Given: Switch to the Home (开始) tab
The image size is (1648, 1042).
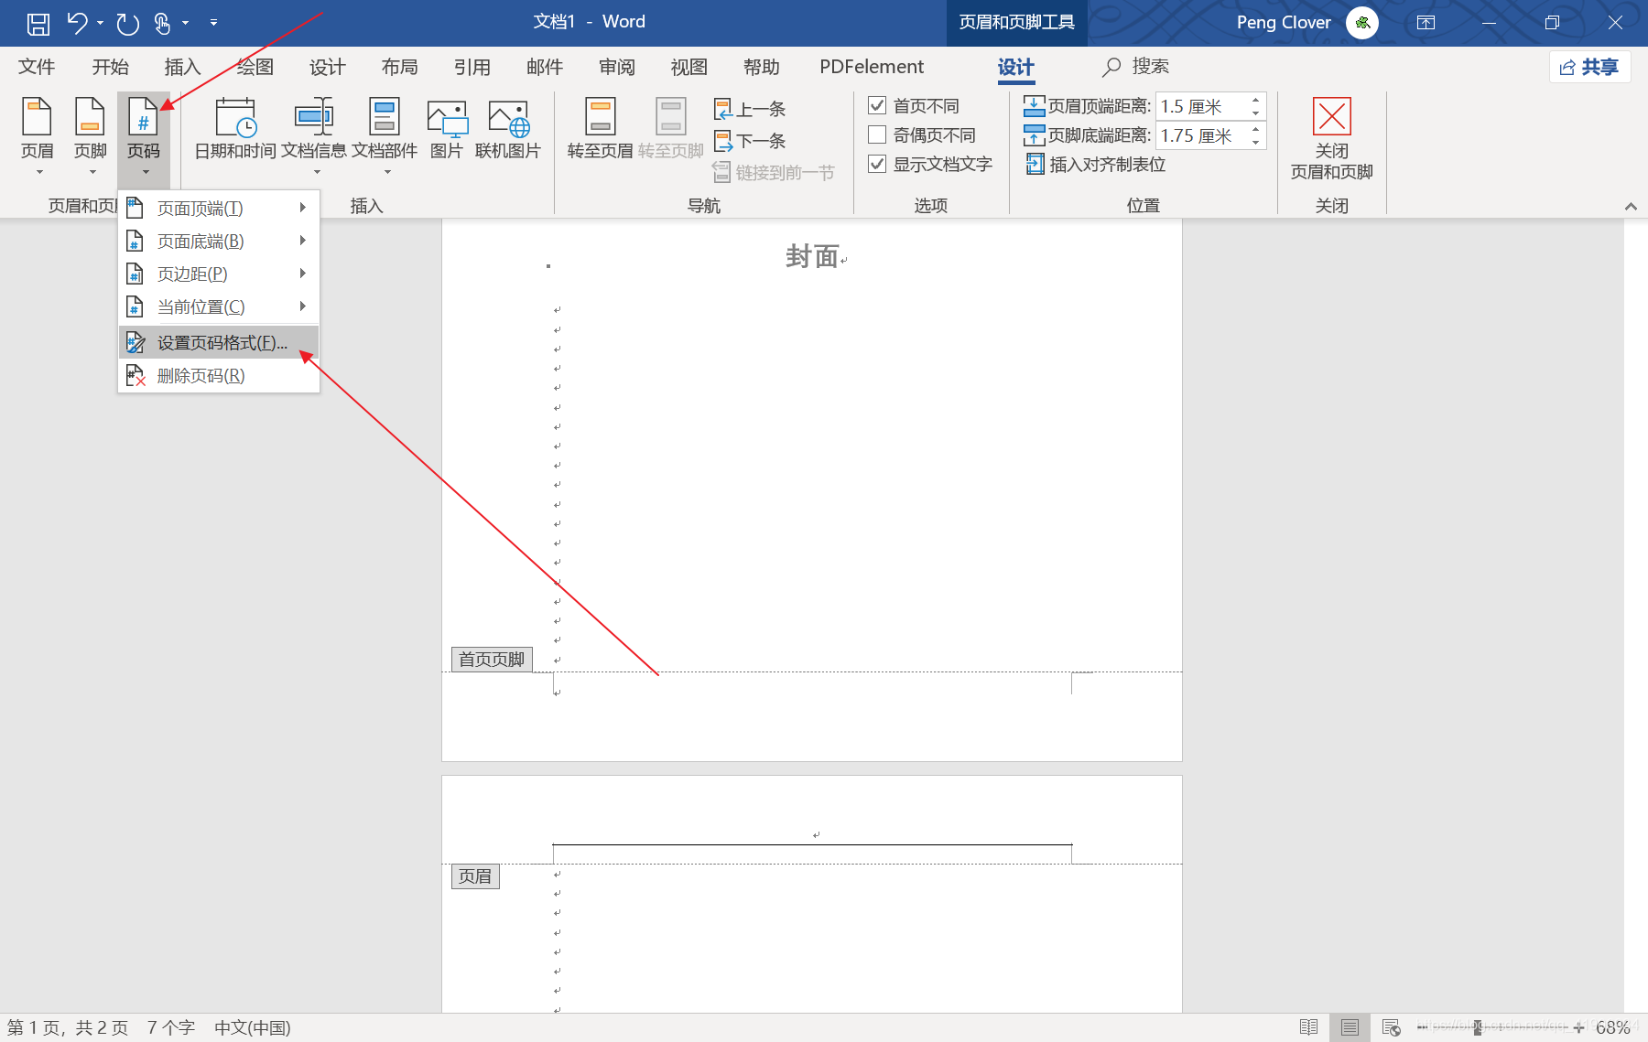Looking at the screenshot, I should [x=110, y=67].
